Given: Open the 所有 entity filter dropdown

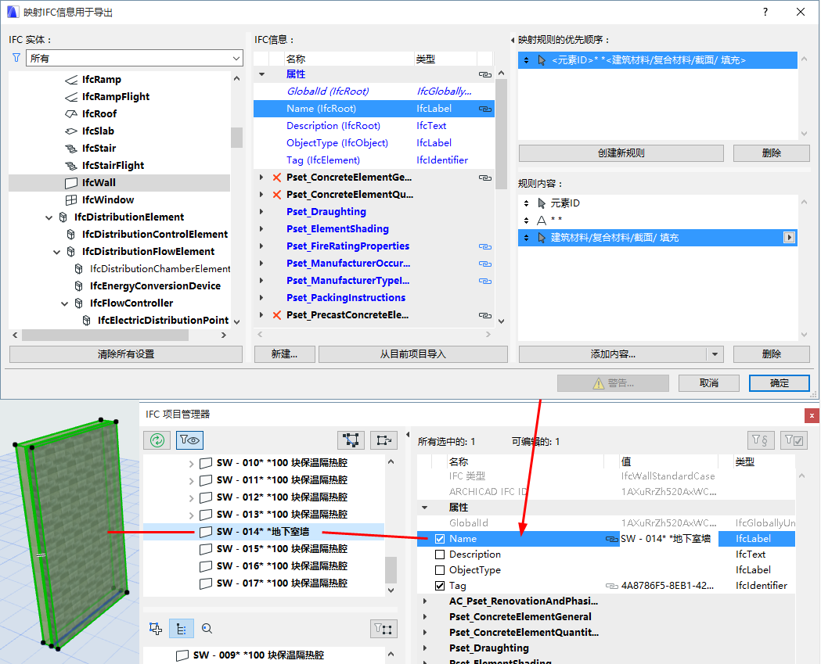Looking at the screenshot, I should pos(134,58).
